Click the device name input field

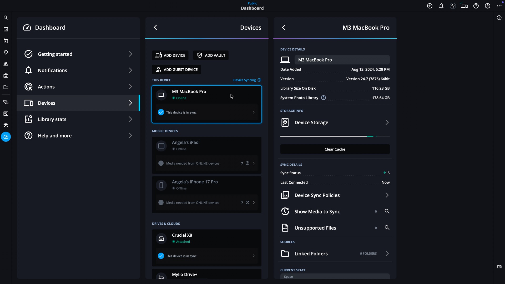pyautogui.click(x=342, y=60)
